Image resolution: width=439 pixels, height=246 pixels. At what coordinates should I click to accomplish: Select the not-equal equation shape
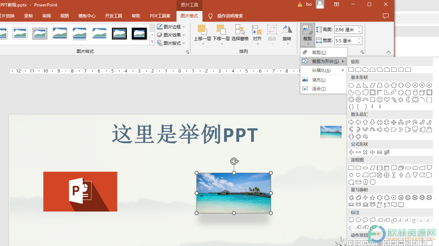[x=387, y=152]
